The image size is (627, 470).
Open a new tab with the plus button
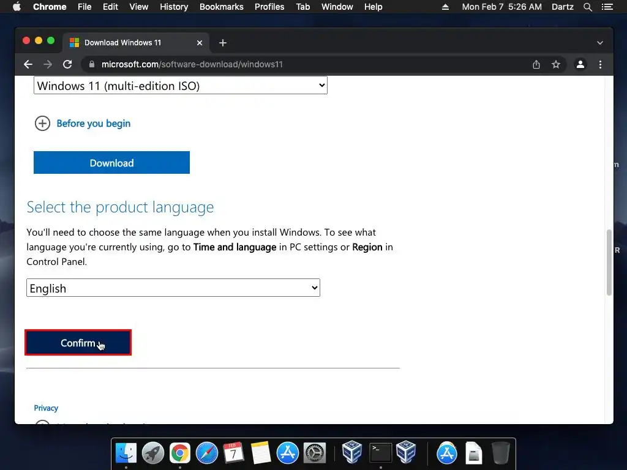pos(223,43)
